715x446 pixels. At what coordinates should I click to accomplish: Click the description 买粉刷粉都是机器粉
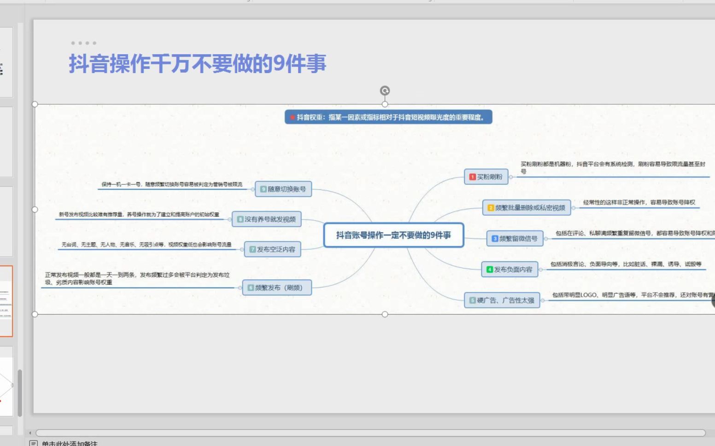point(613,167)
